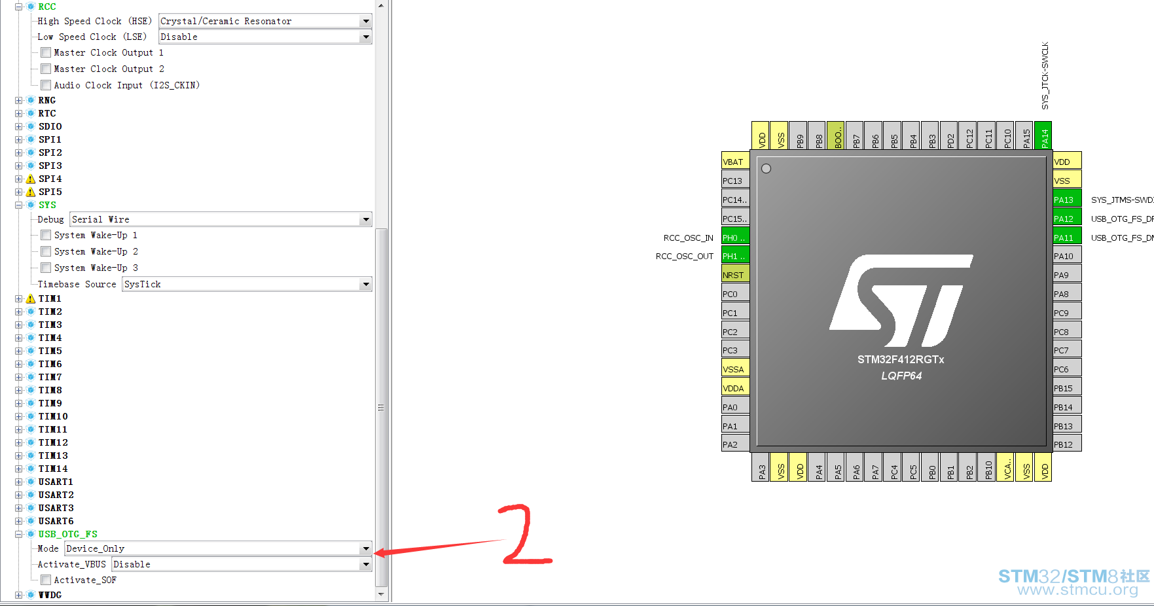
Task: Select TIM3 in peripheral tree
Action: (50, 325)
